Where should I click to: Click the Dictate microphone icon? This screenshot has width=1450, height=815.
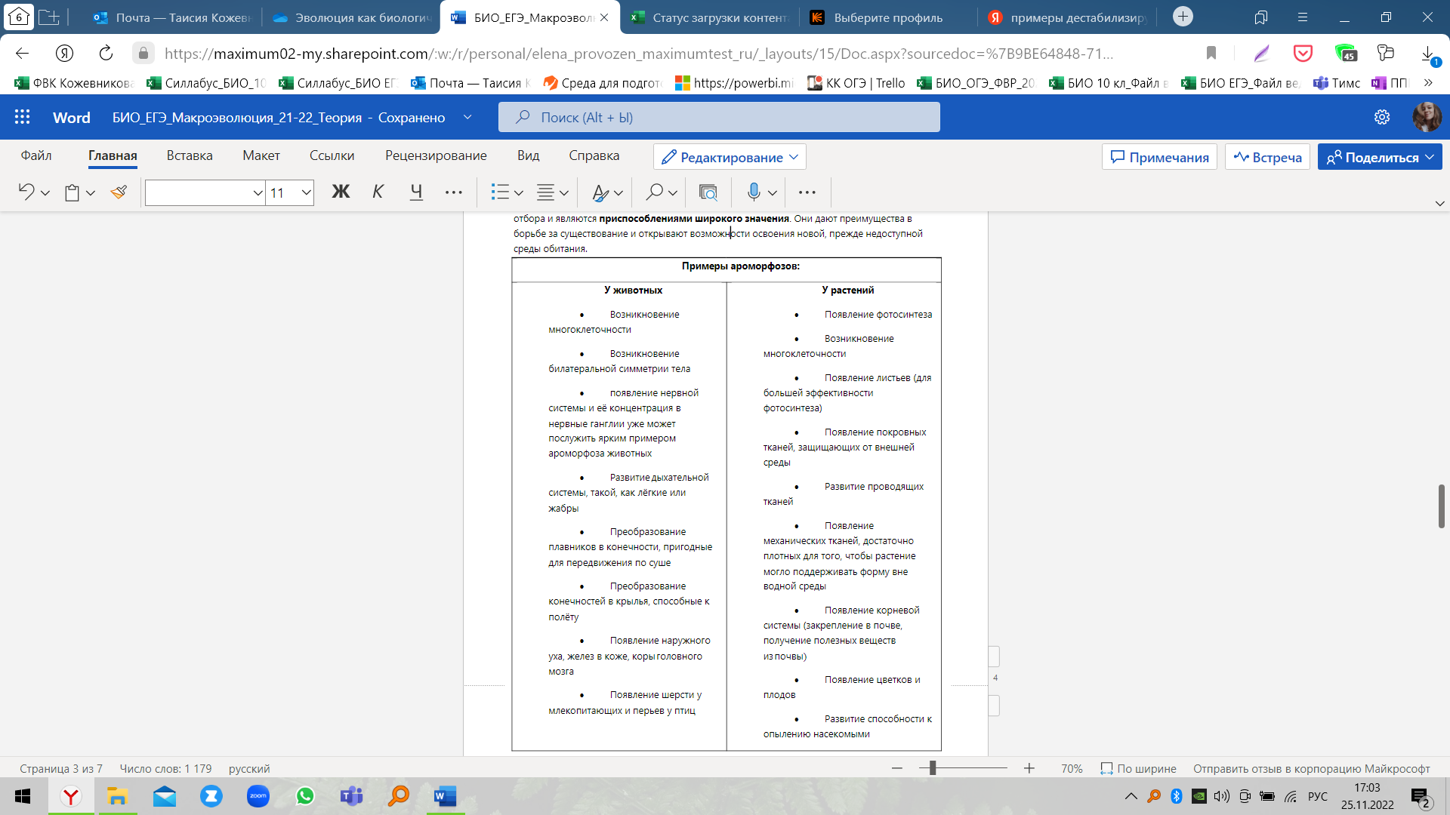pyautogui.click(x=753, y=192)
